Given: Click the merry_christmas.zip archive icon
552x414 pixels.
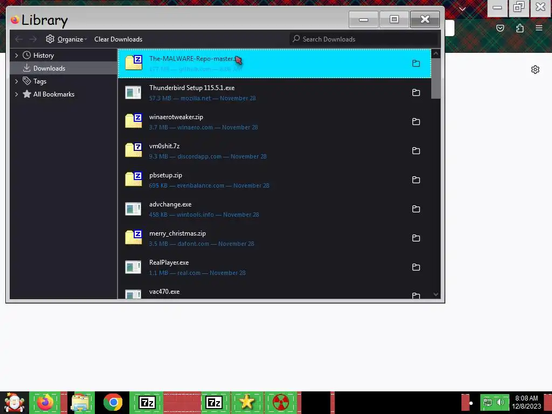Looking at the screenshot, I should click(x=134, y=237).
